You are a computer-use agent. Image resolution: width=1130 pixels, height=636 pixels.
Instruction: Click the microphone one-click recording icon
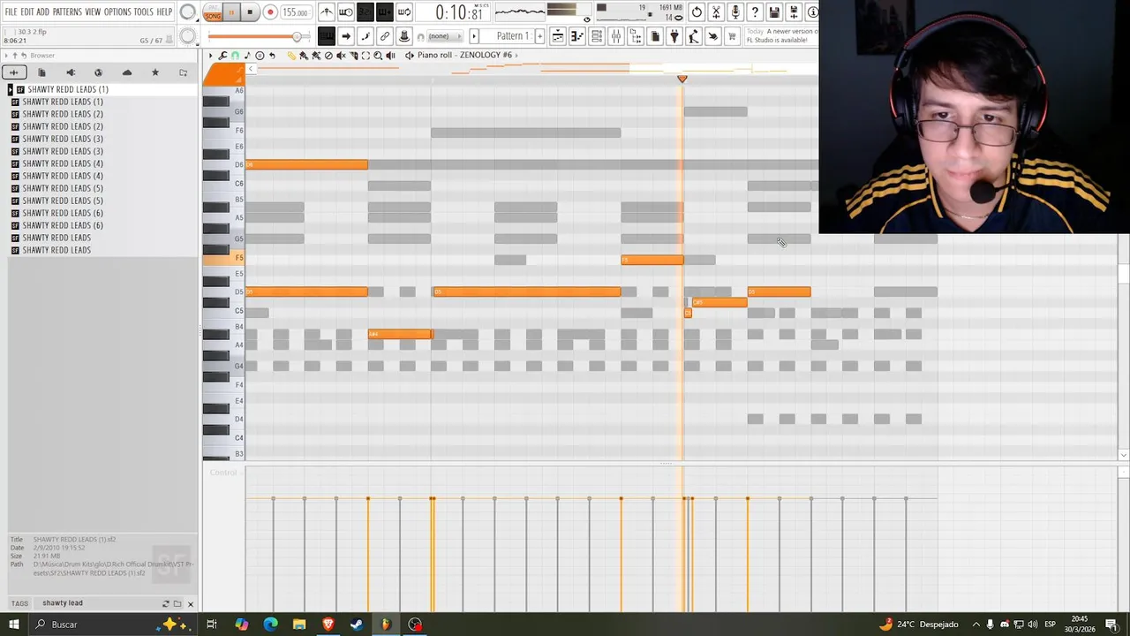pos(735,12)
